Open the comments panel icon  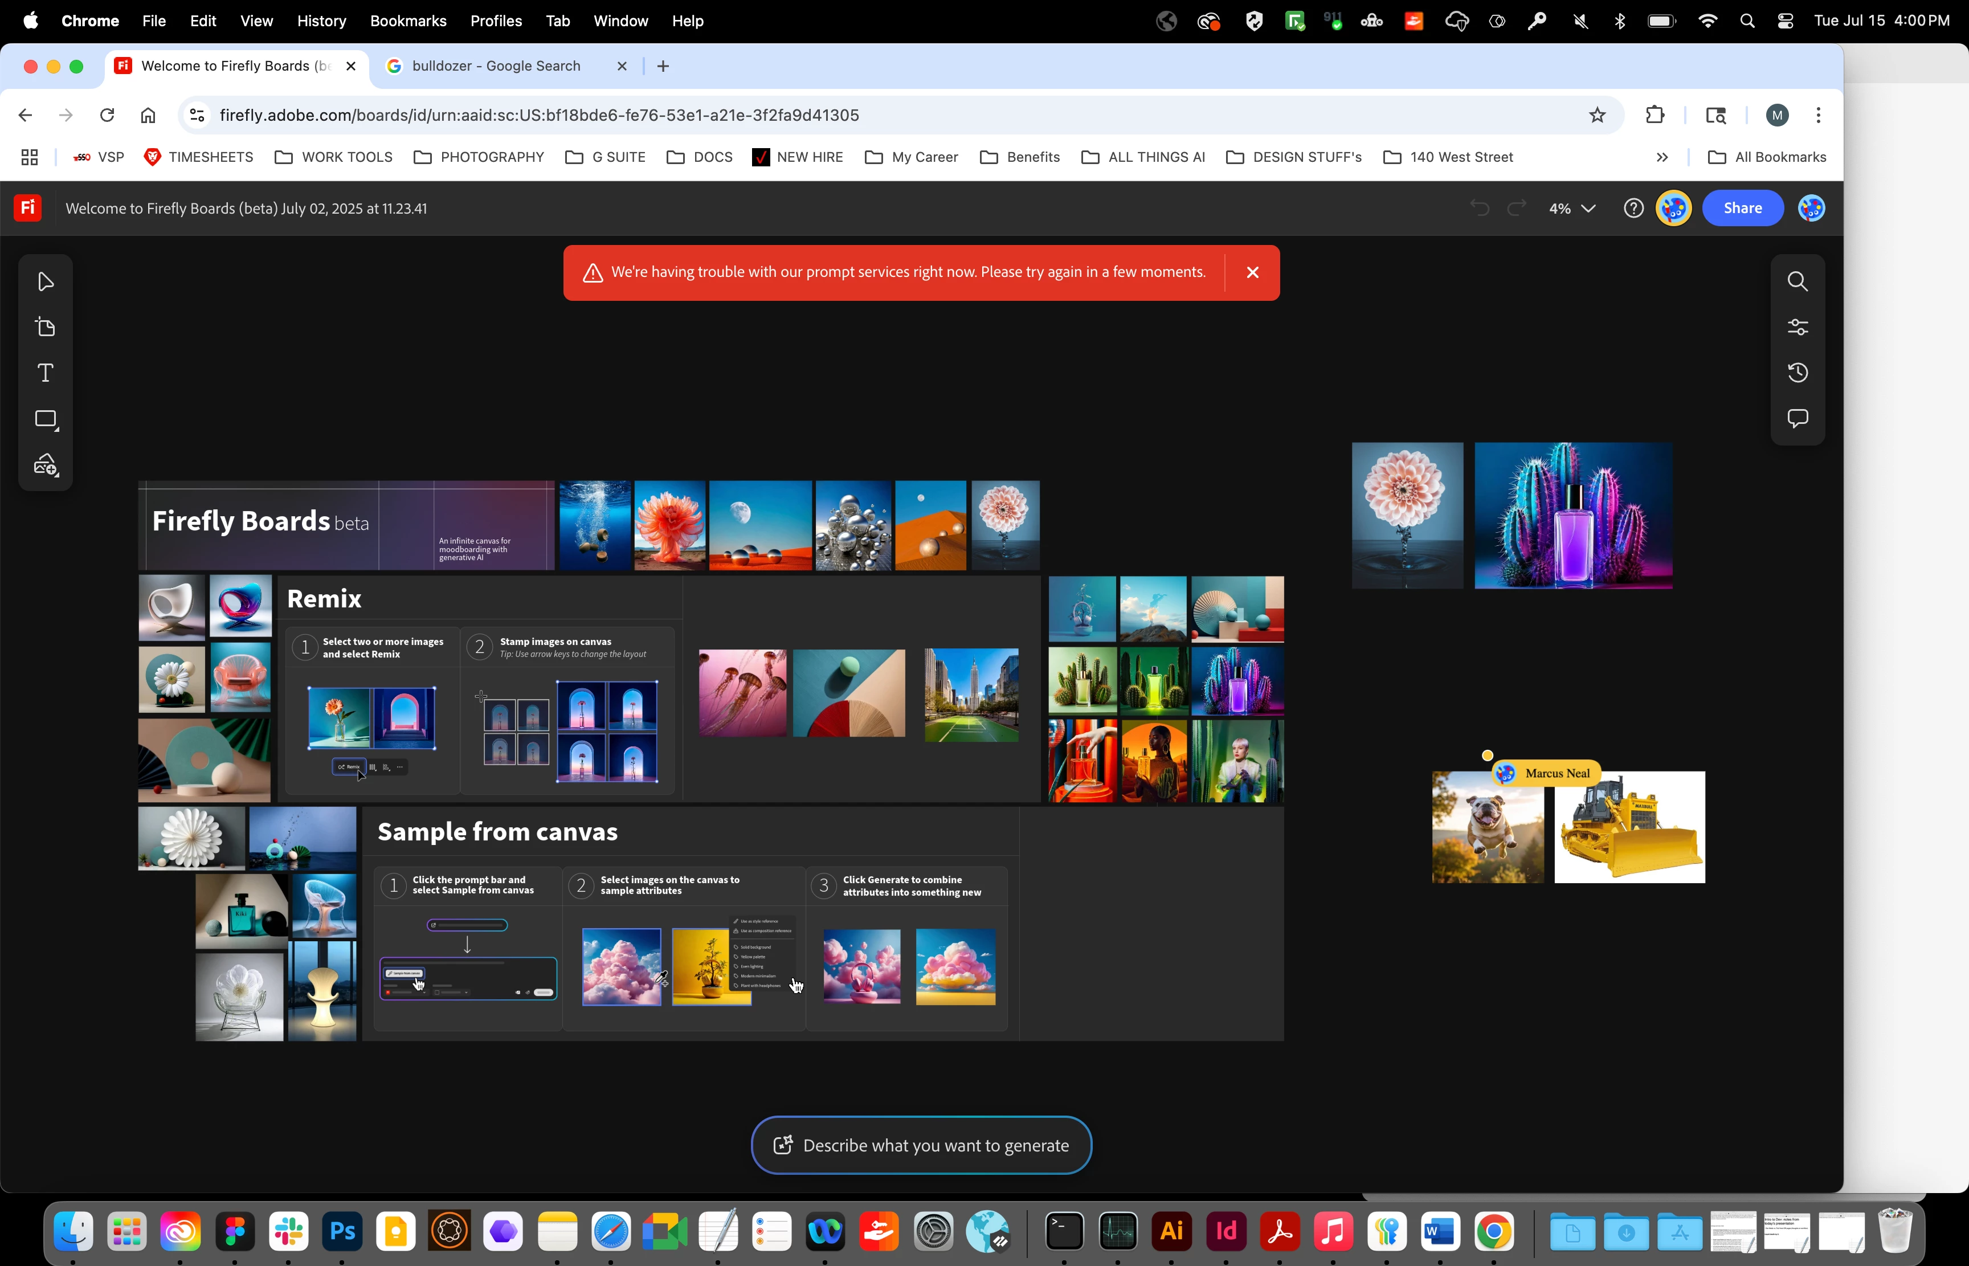click(x=1798, y=418)
